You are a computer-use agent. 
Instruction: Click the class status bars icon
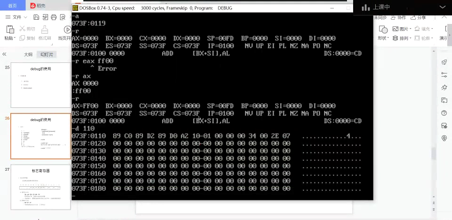(365, 8)
